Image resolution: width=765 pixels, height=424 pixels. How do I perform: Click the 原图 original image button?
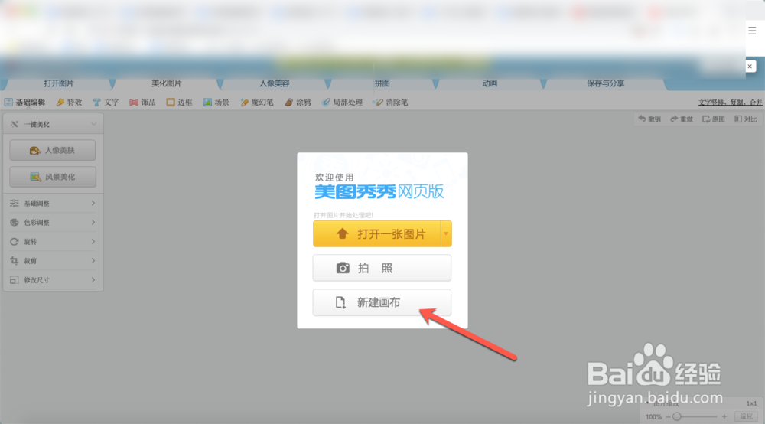[713, 119]
